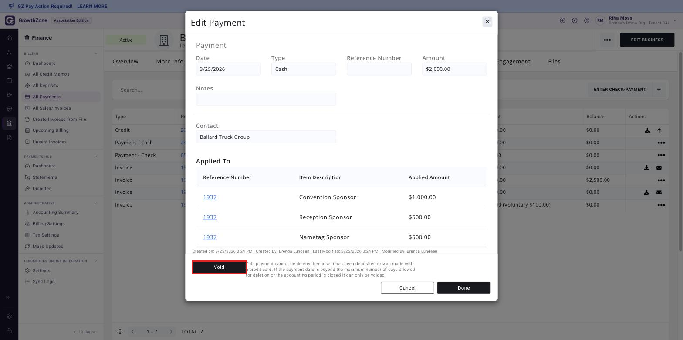
Task: Expand the Enter Check/Payment dropdown arrow
Action: pyautogui.click(x=659, y=90)
